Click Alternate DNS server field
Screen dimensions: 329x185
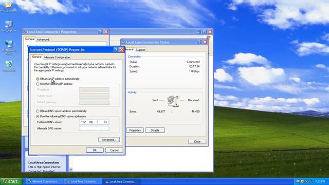click(x=94, y=128)
